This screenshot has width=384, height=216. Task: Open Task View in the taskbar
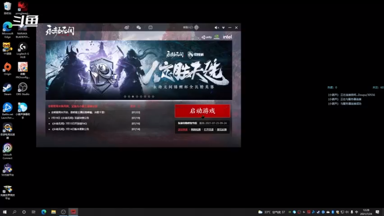34,212
